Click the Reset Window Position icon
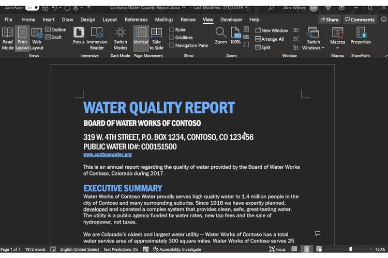 point(295,47)
